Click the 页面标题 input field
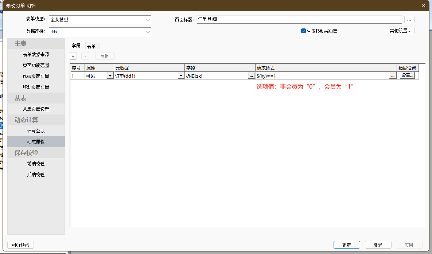 tap(299, 19)
